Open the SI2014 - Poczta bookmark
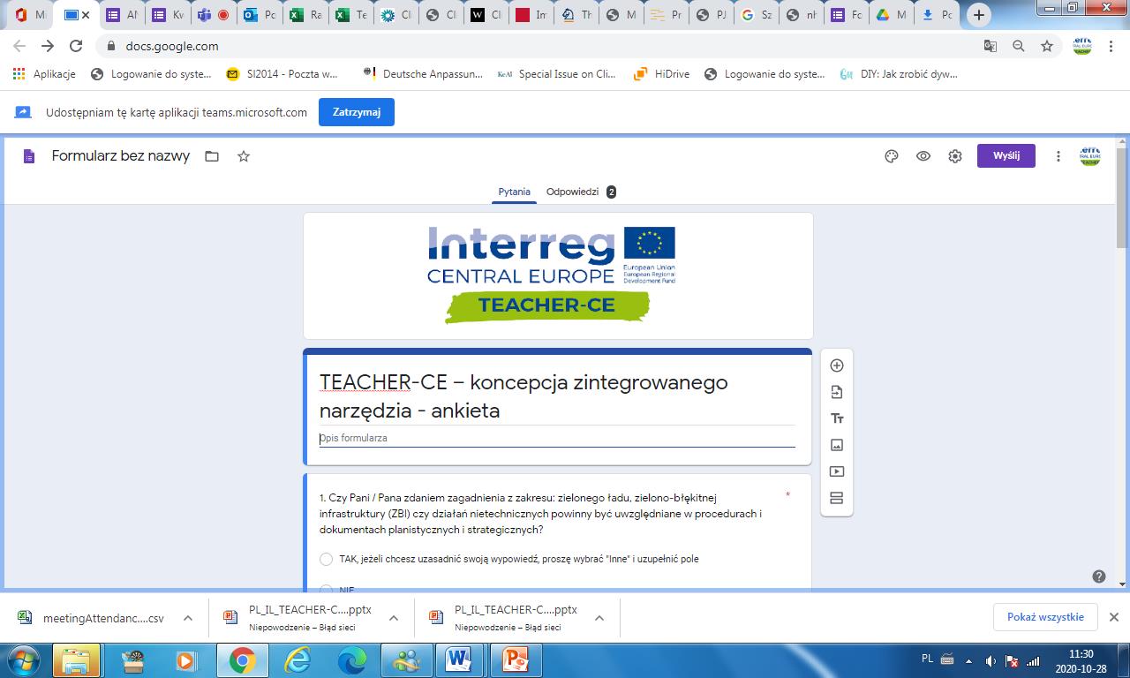This screenshot has height=678, width=1130. pyautogui.click(x=282, y=74)
